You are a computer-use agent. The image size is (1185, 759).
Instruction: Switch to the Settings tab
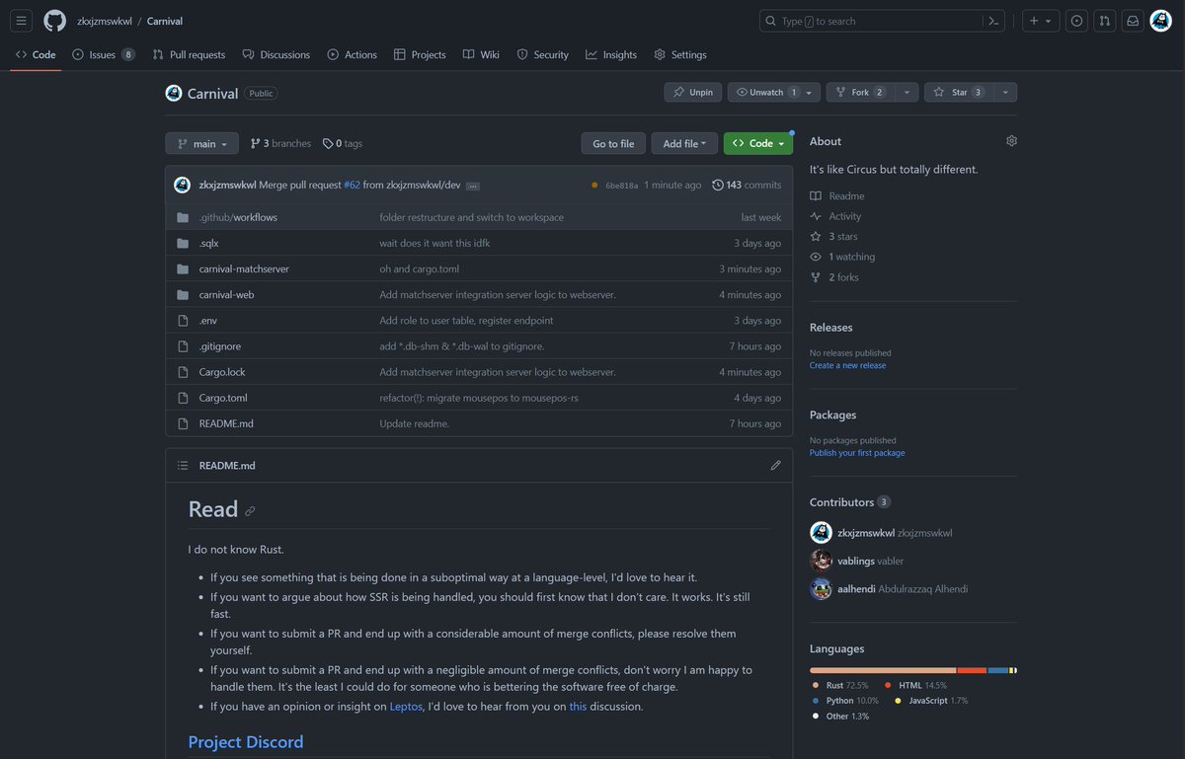click(x=680, y=54)
